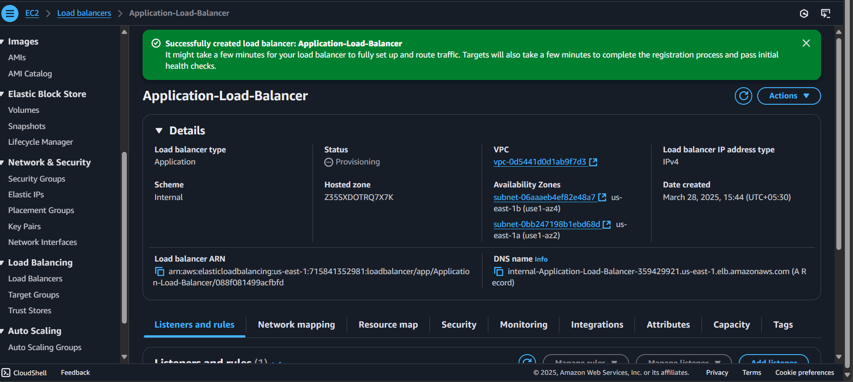Open the Actions dropdown
The image size is (853, 382).
point(789,96)
